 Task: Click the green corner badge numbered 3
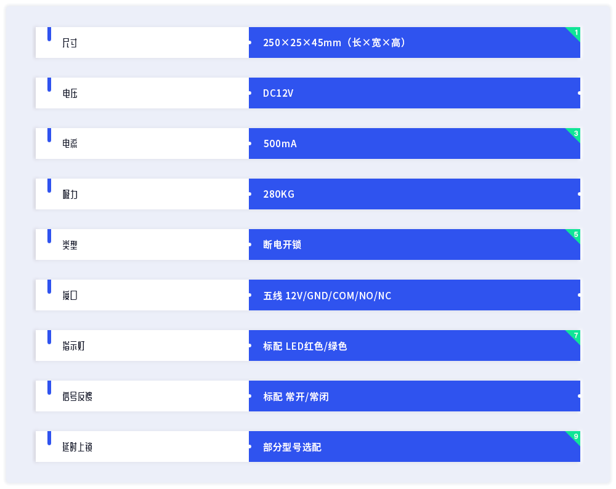(575, 134)
